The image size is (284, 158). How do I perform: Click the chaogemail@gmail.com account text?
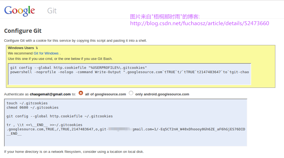click(50, 94)
